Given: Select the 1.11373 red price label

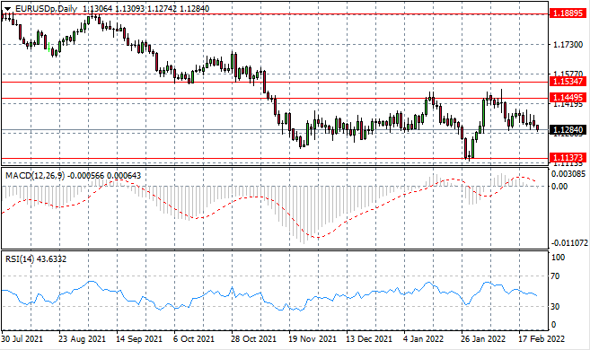Looking at the screenshot, I should [x=568, y=158].
